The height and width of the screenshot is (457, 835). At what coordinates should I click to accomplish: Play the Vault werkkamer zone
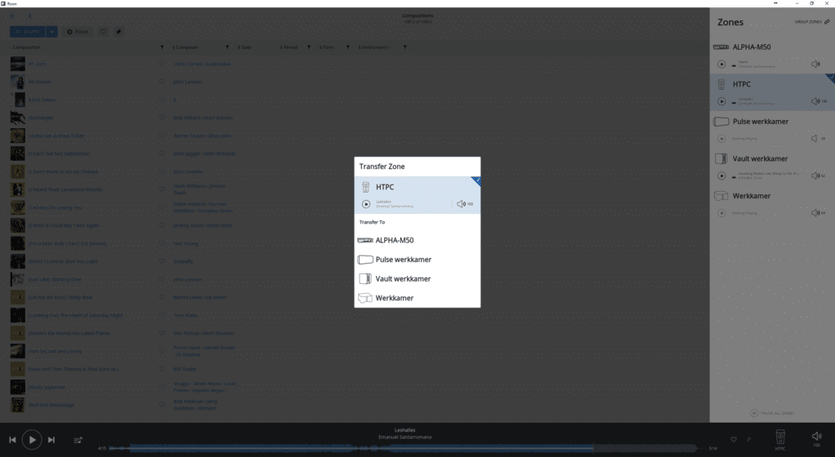click(721, 175)
